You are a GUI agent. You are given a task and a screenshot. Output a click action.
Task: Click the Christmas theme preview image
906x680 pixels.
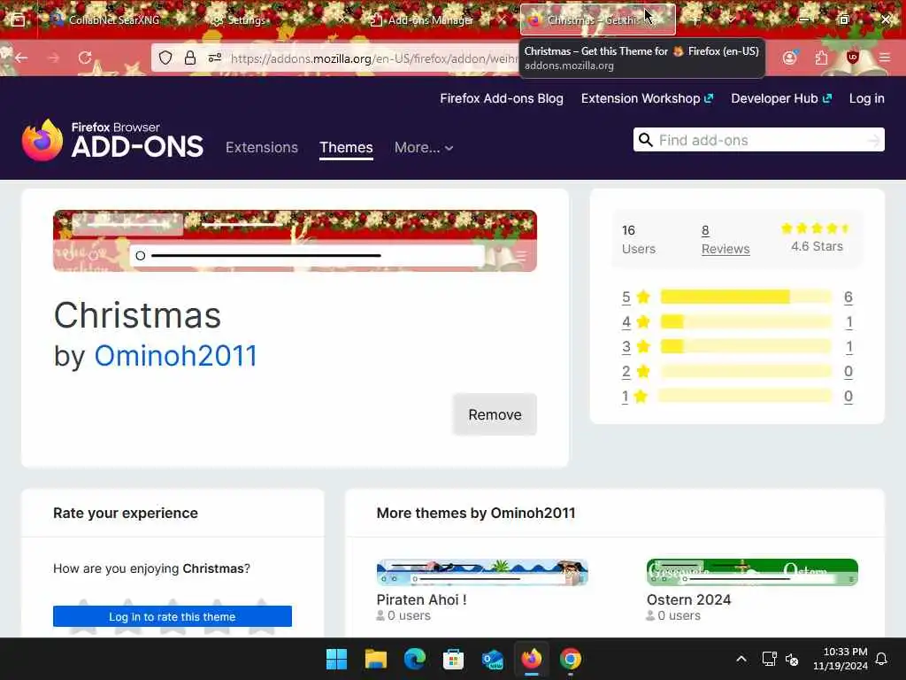295,241
